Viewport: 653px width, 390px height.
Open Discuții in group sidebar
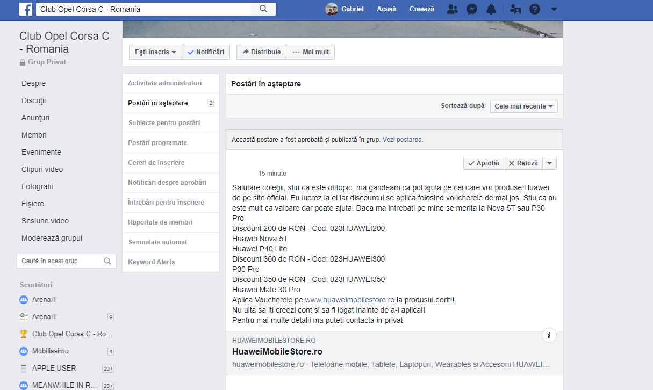point(34,100)
